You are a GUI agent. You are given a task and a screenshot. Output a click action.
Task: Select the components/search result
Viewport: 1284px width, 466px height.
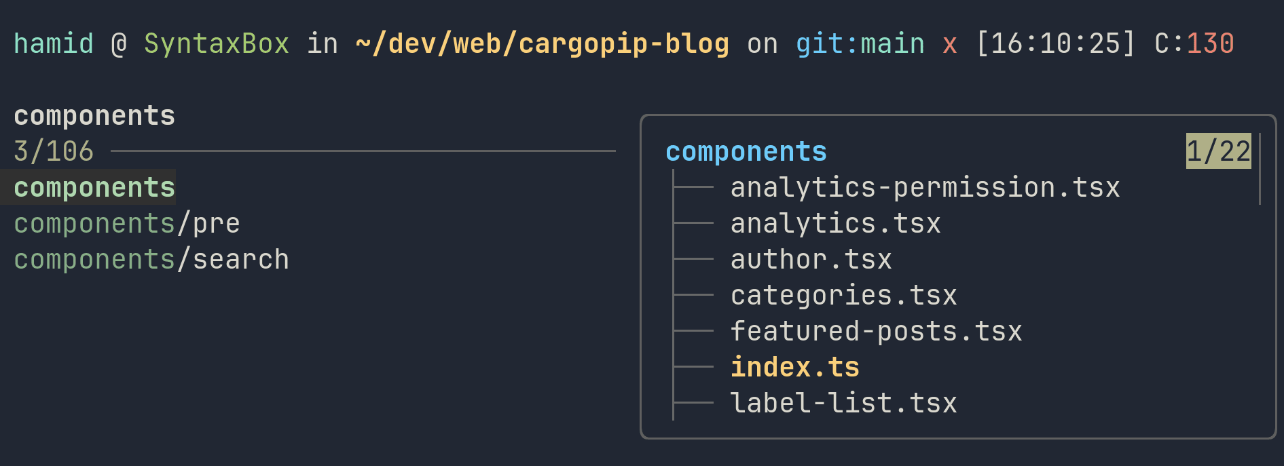pos(151,260)
